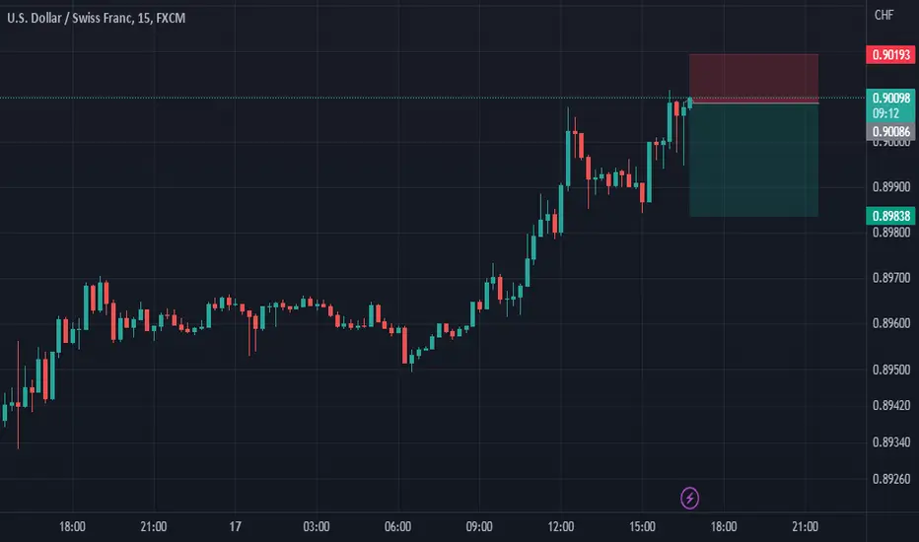Click the 06:00 time axis label

click(x=398, y=527)
